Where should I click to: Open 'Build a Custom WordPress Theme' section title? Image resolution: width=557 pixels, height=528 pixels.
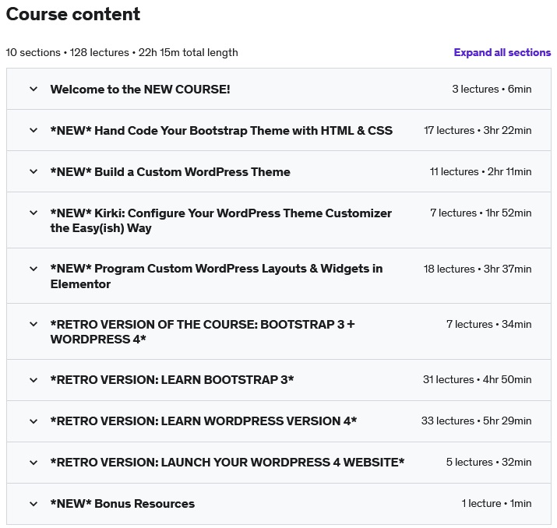click(170, 172)
